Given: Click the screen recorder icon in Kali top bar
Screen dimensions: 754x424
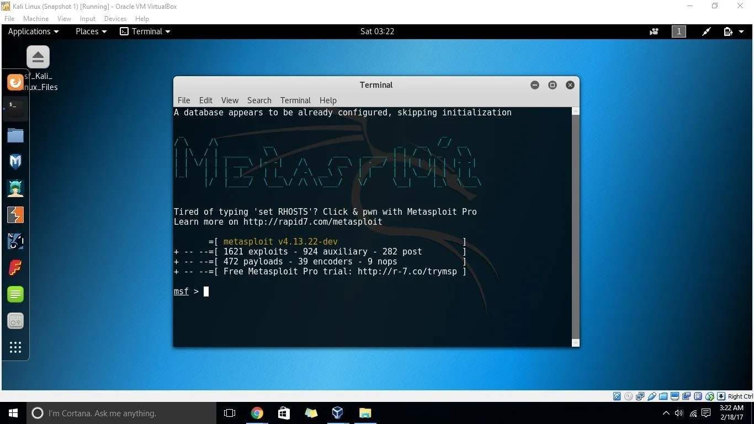Looking at the screenshot, I should [x=654, y=31].
